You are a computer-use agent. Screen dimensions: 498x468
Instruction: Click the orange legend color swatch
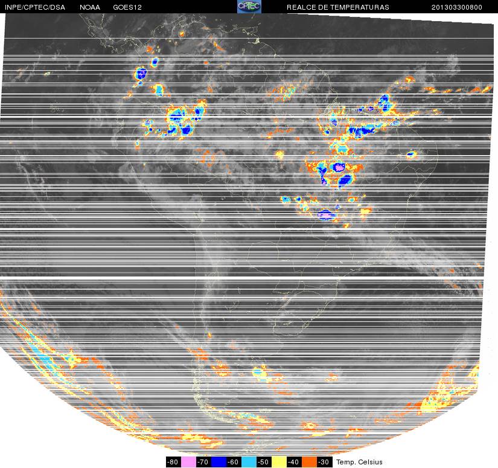click(x=309, y=462)
